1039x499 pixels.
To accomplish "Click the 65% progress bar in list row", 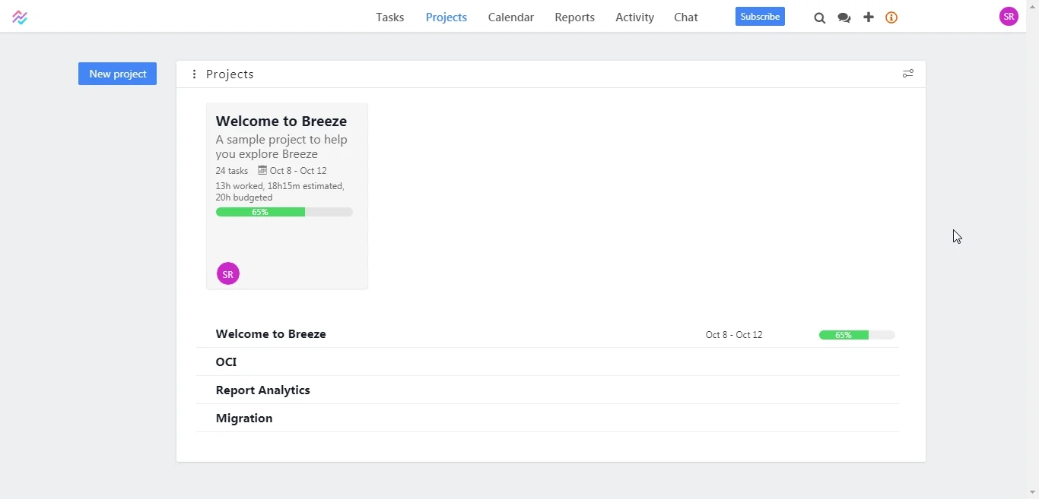I will click(857, 335).
